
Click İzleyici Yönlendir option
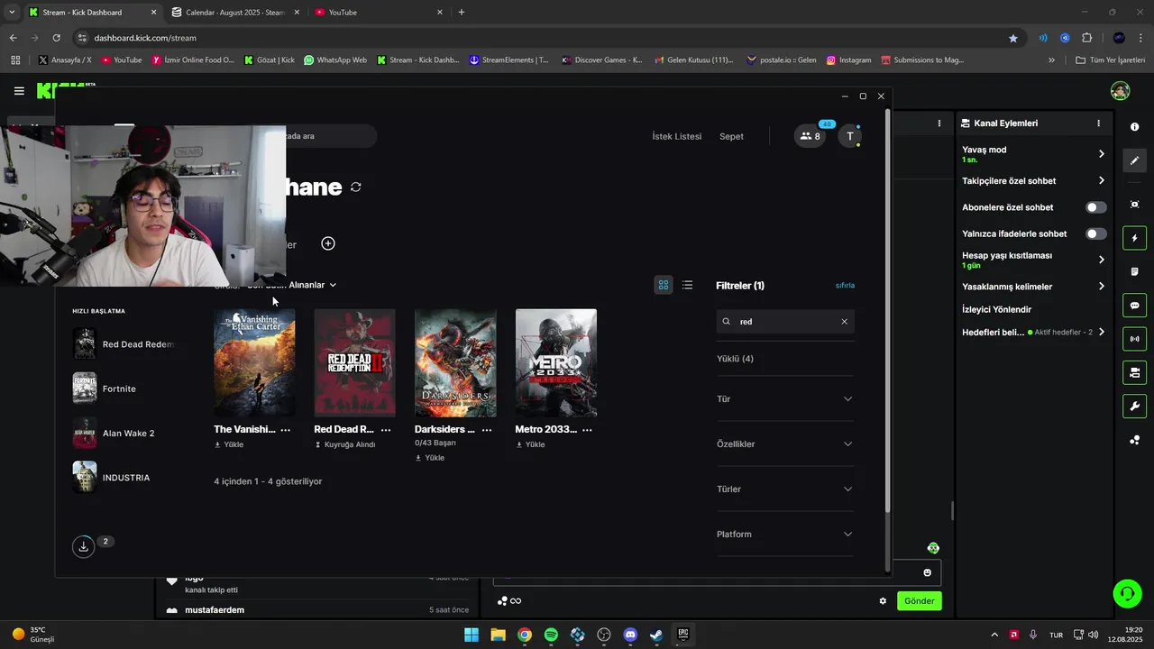click(x=996, y=309)
